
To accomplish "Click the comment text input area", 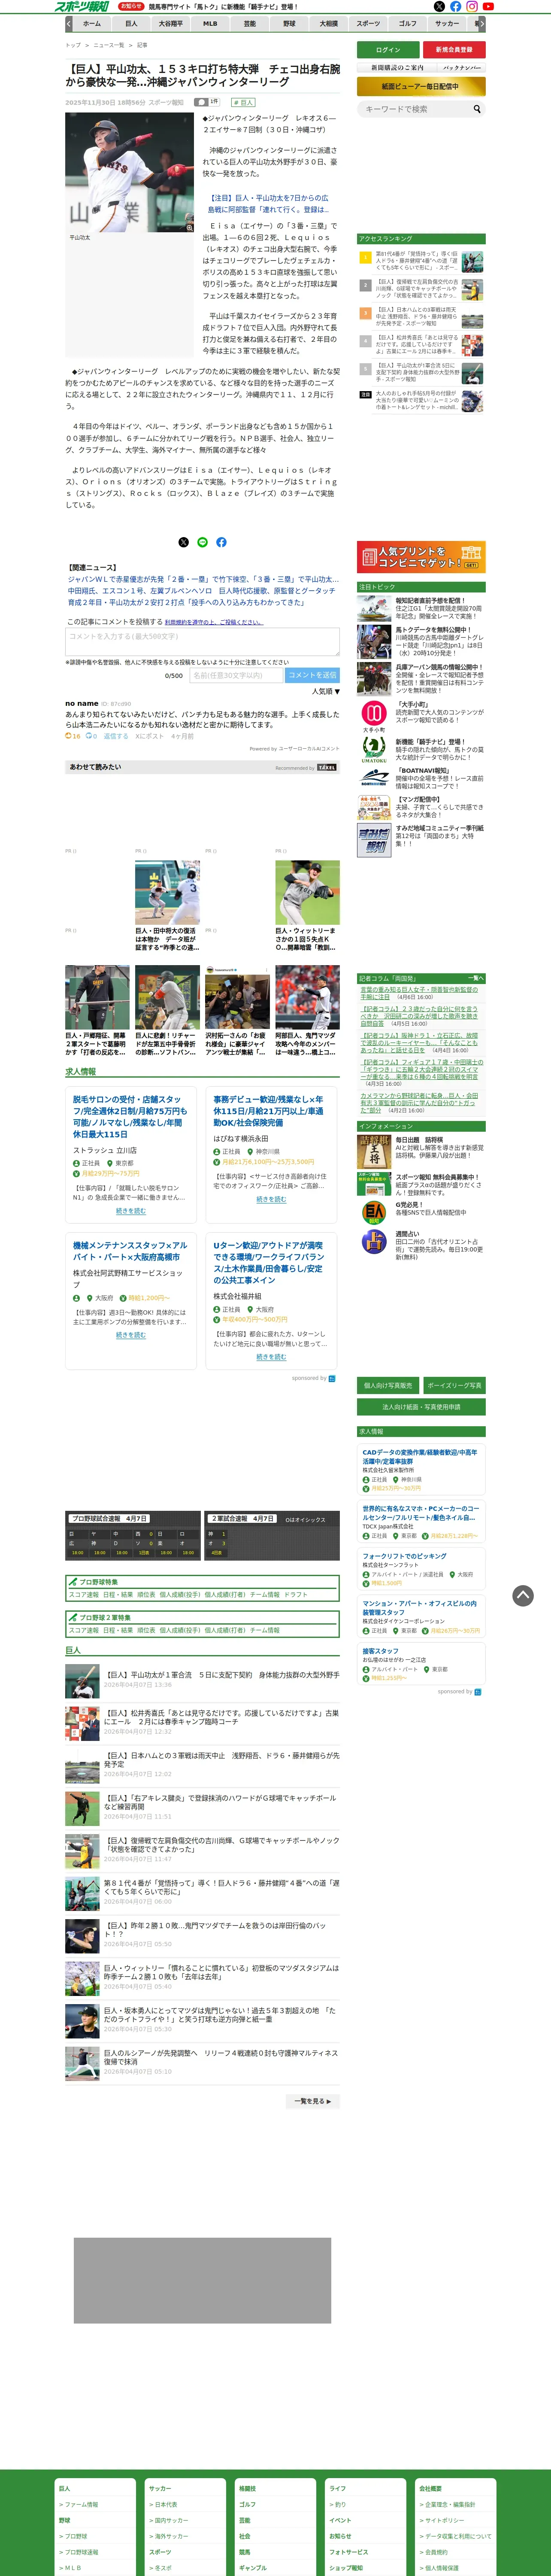I will 203,641.
